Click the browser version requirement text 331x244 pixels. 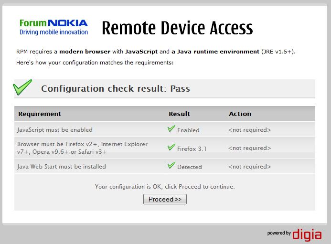[x=82, y=148]
